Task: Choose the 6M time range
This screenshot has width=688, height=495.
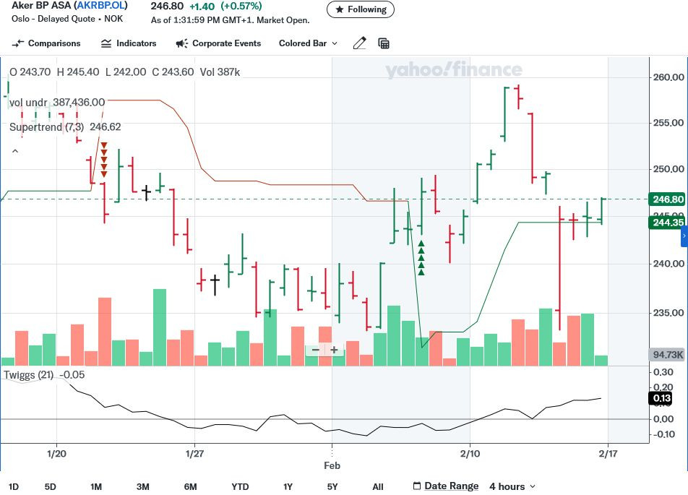Action: (191, 486)
